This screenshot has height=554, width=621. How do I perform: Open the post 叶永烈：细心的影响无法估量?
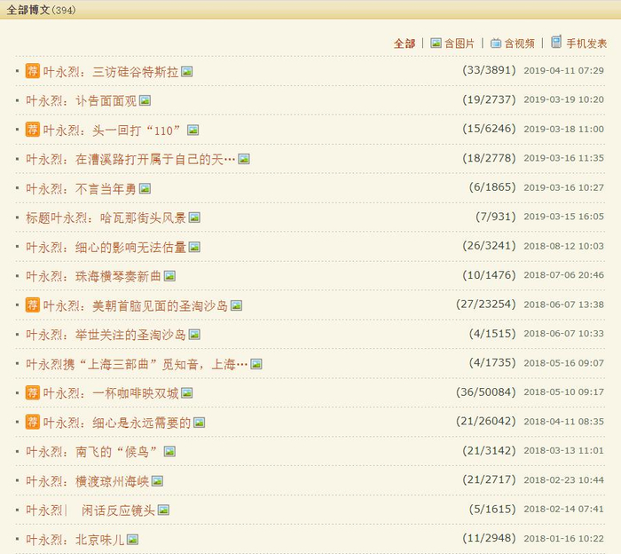point(106,248)
